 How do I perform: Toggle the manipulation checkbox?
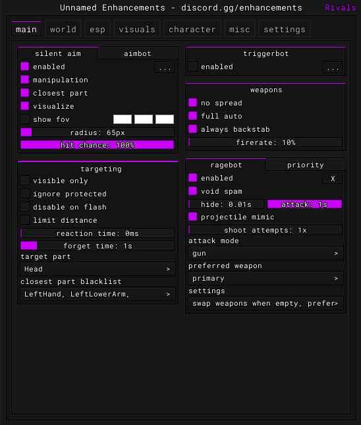coord(24,80)
